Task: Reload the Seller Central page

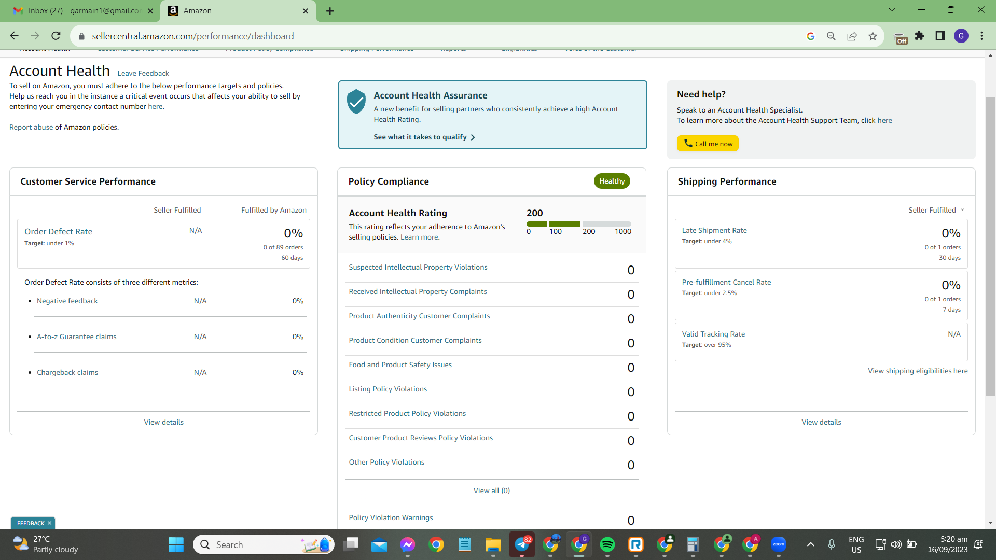Action: tap(56, 36)
